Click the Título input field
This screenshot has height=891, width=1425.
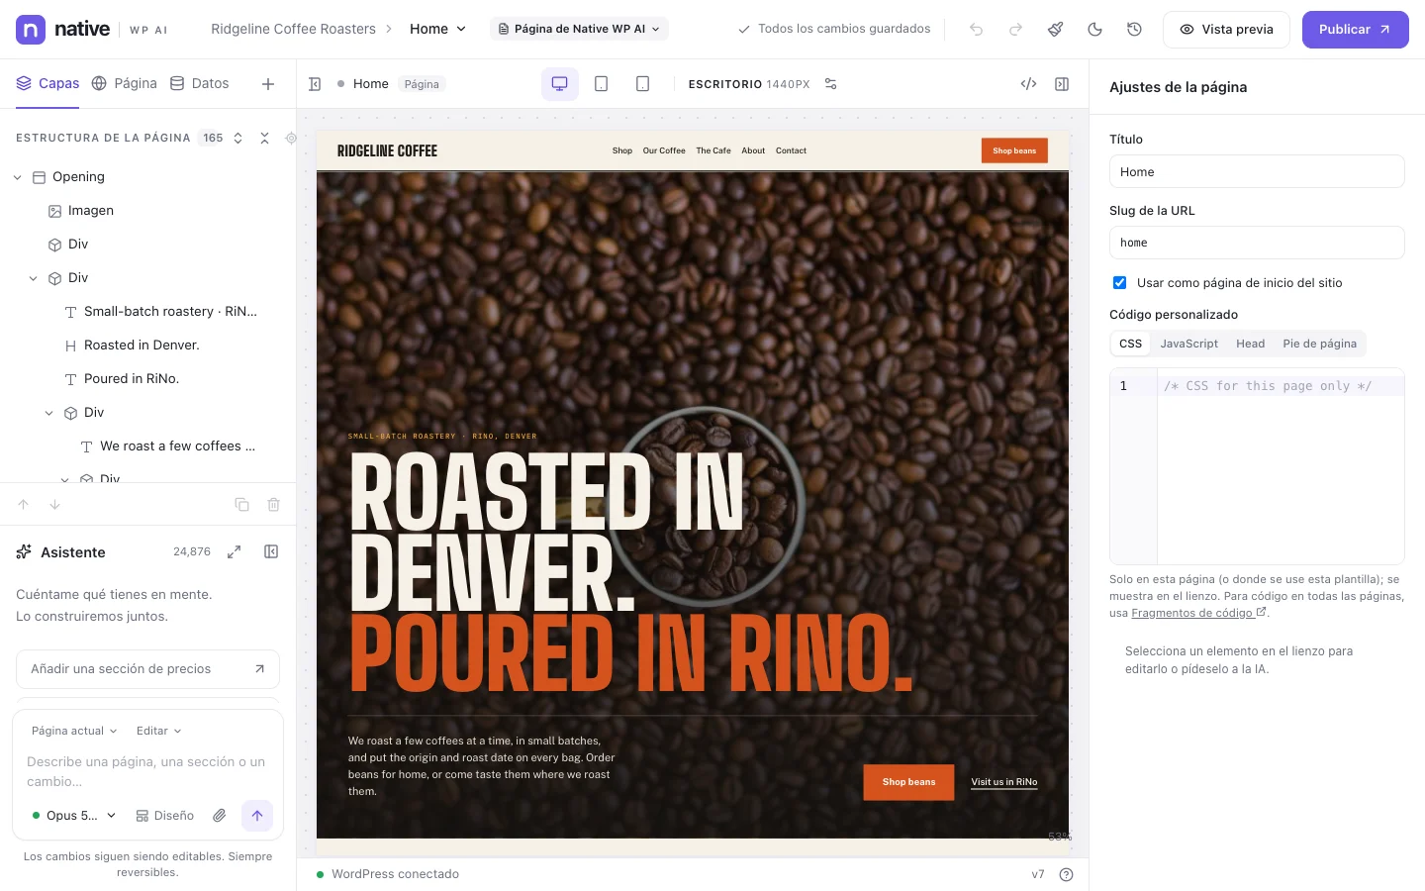point(1257,171)
